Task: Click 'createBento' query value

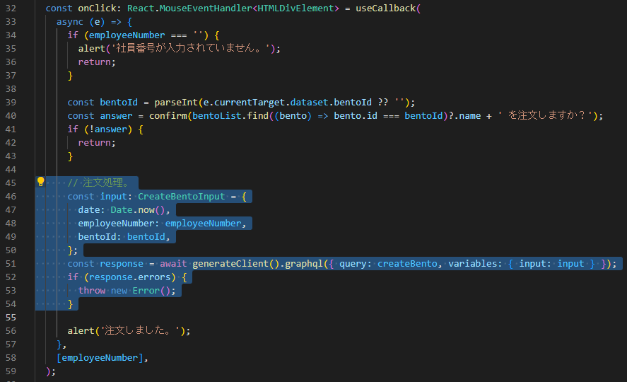Action: click(407, 264)
